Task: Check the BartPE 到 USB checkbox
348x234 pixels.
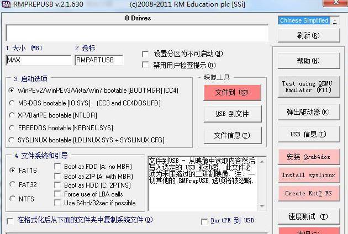Action: pyautogui.click(x=204, y=221)
